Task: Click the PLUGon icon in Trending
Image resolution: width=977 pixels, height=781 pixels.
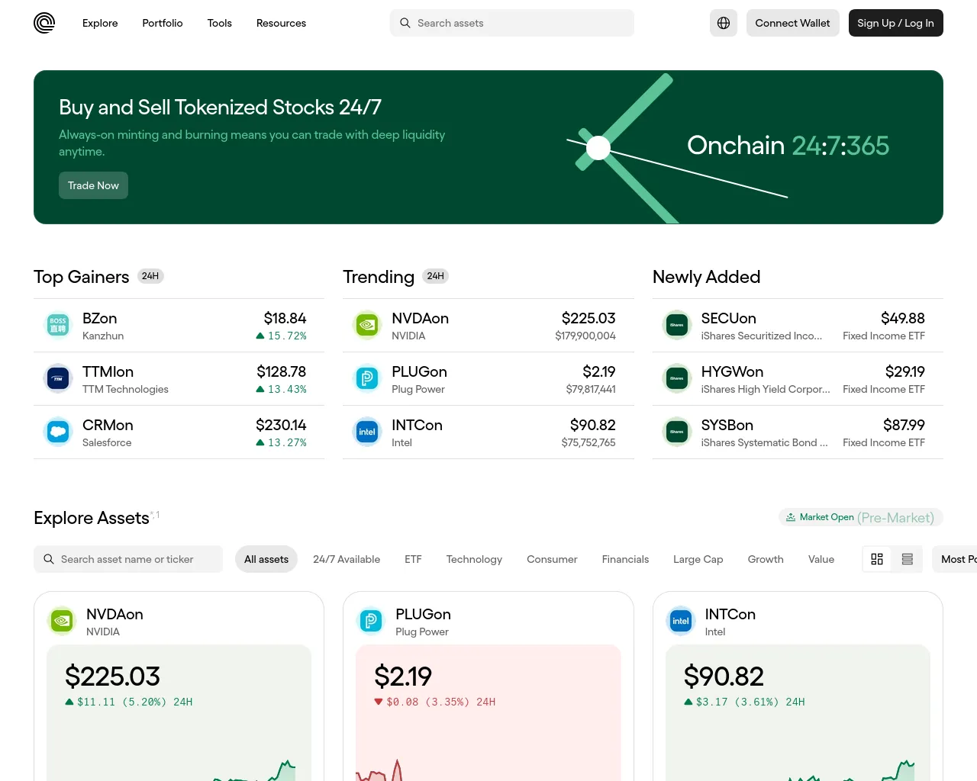Action: click(x=367, y=379)
